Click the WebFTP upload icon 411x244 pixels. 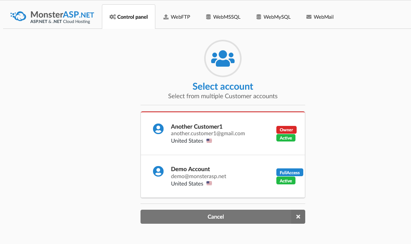(x=166, y=17)
